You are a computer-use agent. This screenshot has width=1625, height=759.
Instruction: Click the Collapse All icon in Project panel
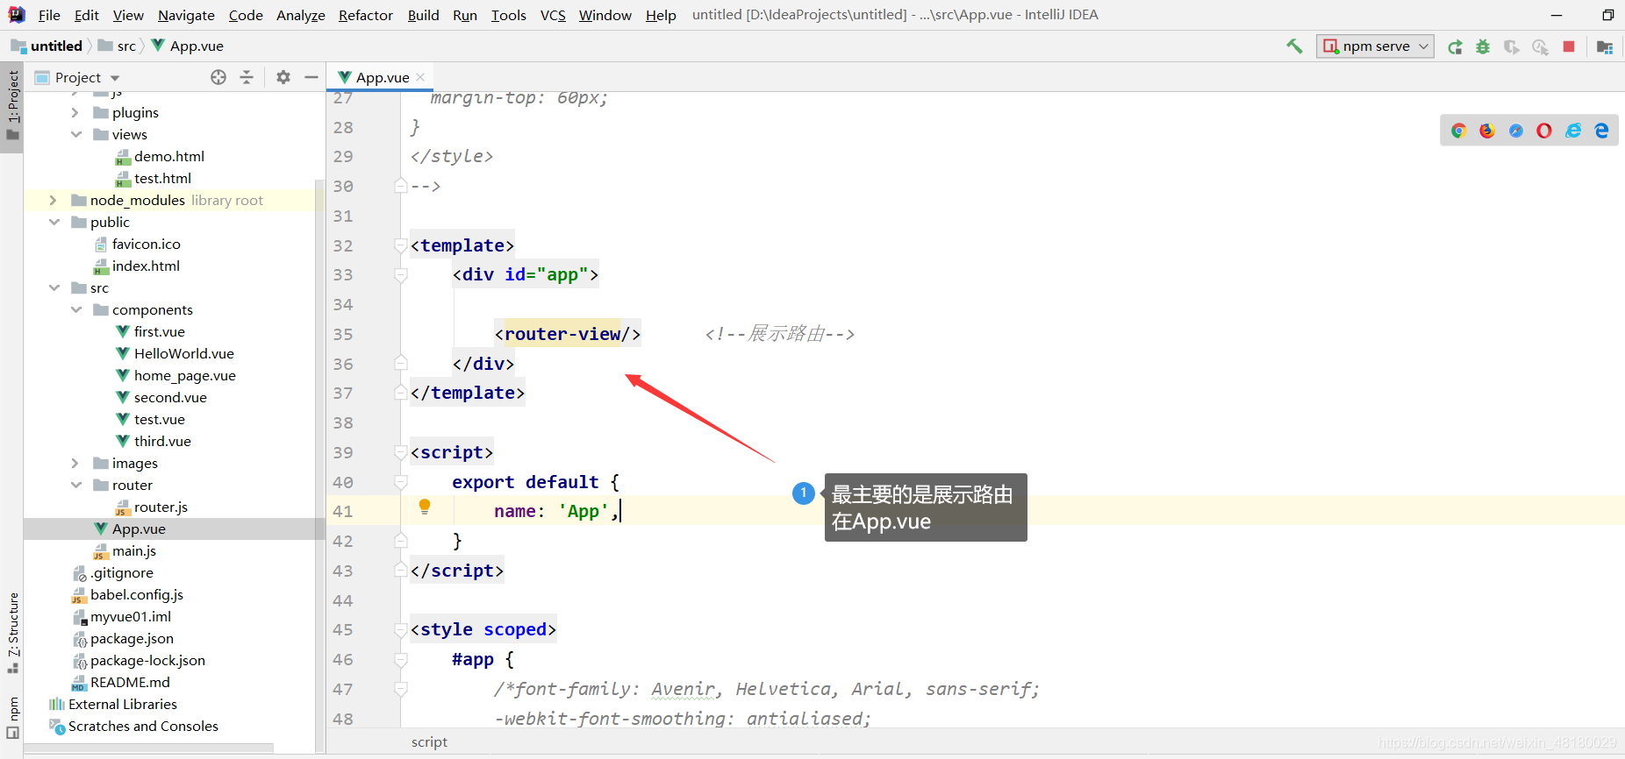tap(247, 77)
